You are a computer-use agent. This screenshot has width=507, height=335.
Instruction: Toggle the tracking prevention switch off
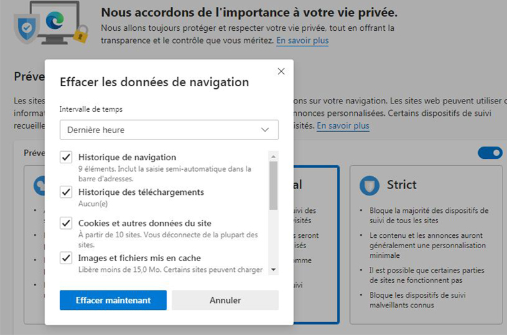(x=490, y=153)
